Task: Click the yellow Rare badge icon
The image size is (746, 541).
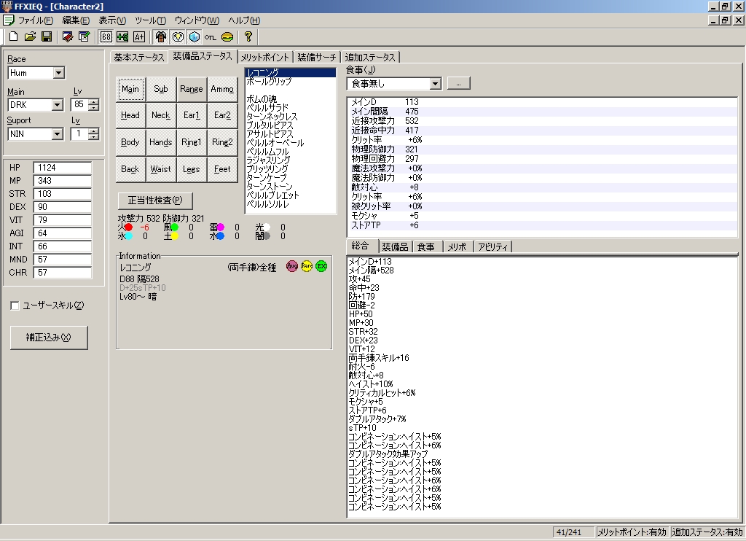Action: pos(307,266)
